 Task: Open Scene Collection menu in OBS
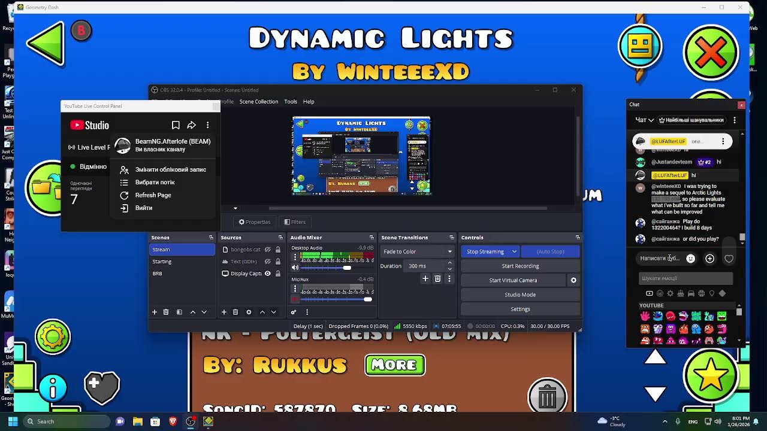[x=259, y=102]
